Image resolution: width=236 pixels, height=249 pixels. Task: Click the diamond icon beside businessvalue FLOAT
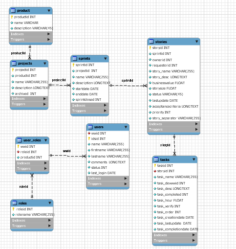point(150,83)
